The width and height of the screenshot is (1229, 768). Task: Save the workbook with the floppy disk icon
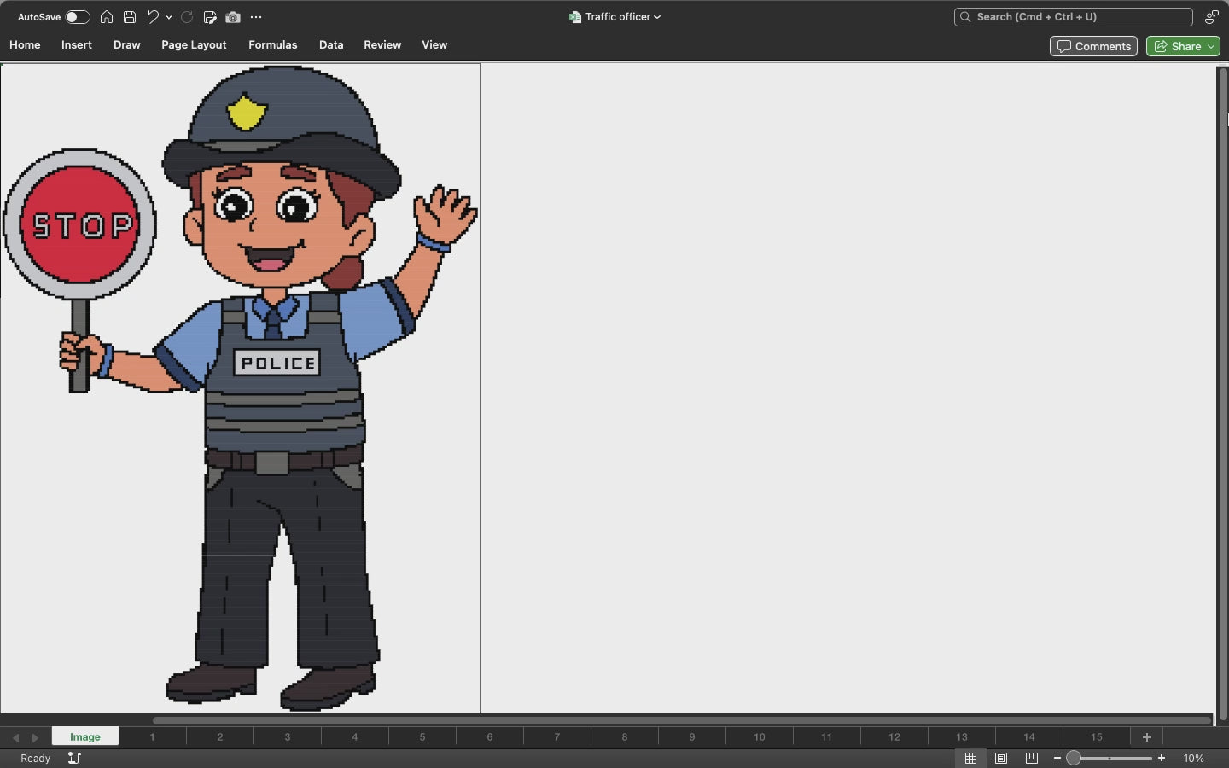tap(130, 17)
